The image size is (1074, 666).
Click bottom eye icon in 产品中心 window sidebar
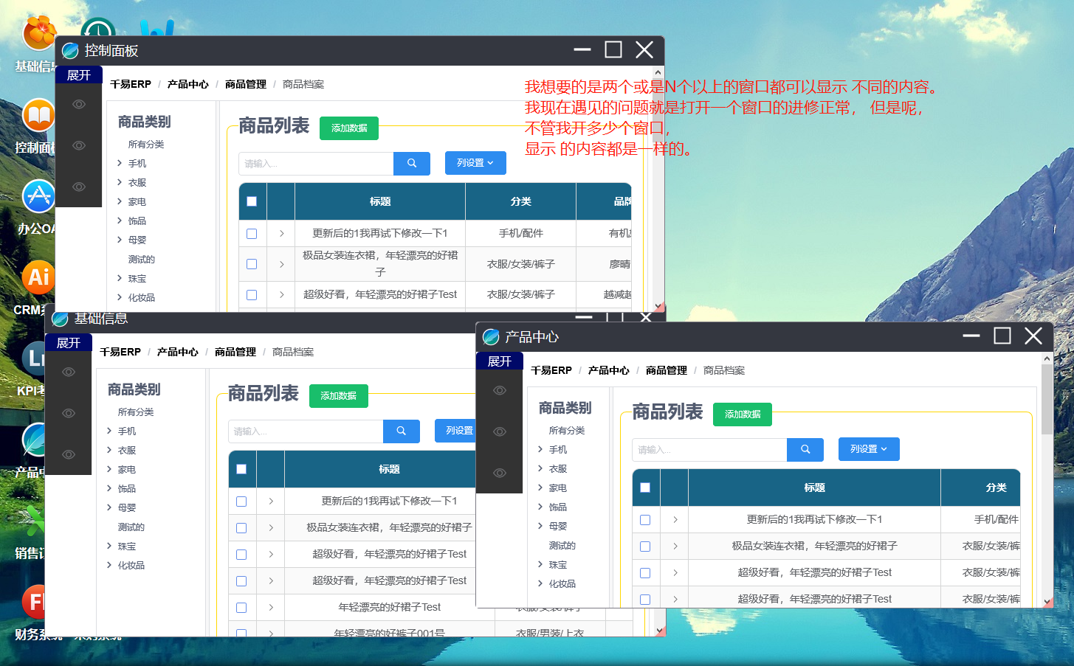point(500,474)
